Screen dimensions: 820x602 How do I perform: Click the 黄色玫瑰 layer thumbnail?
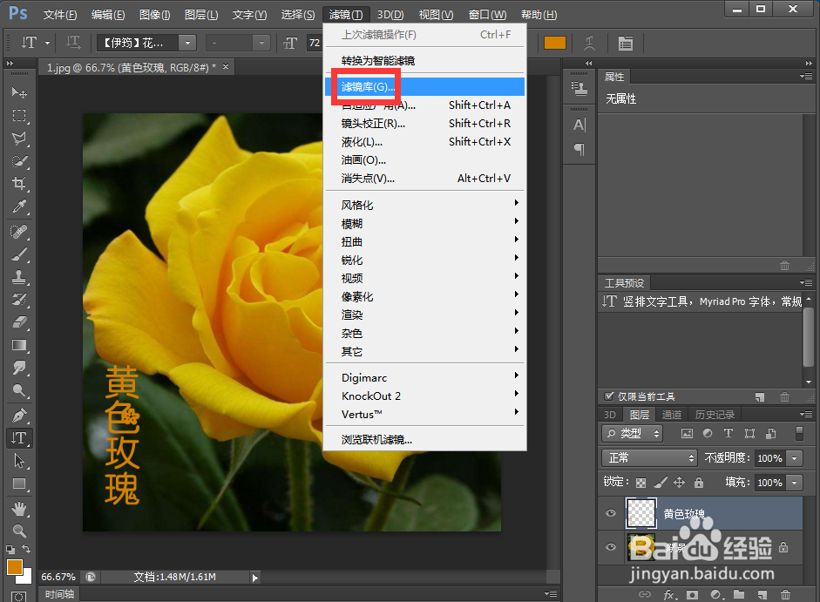640,513
